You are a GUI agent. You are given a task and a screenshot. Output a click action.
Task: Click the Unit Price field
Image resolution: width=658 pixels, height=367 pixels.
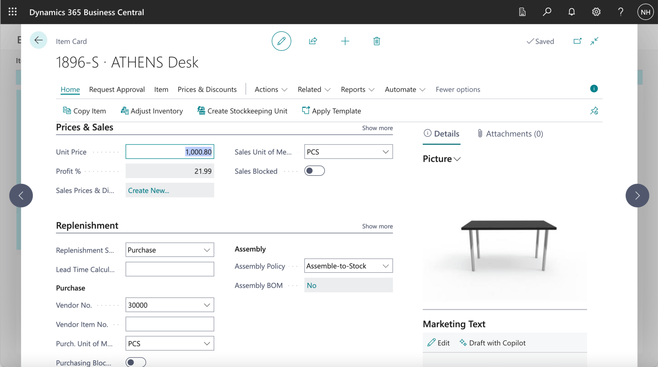[170, 152]
